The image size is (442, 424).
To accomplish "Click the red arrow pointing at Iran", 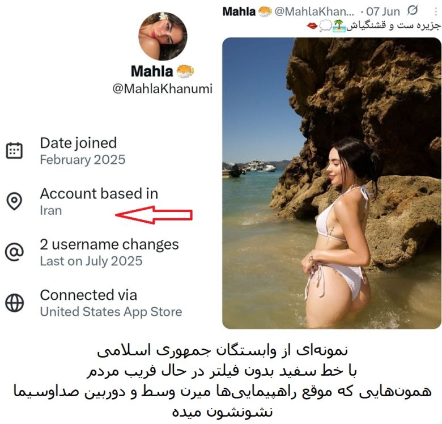I will (154, 215).
